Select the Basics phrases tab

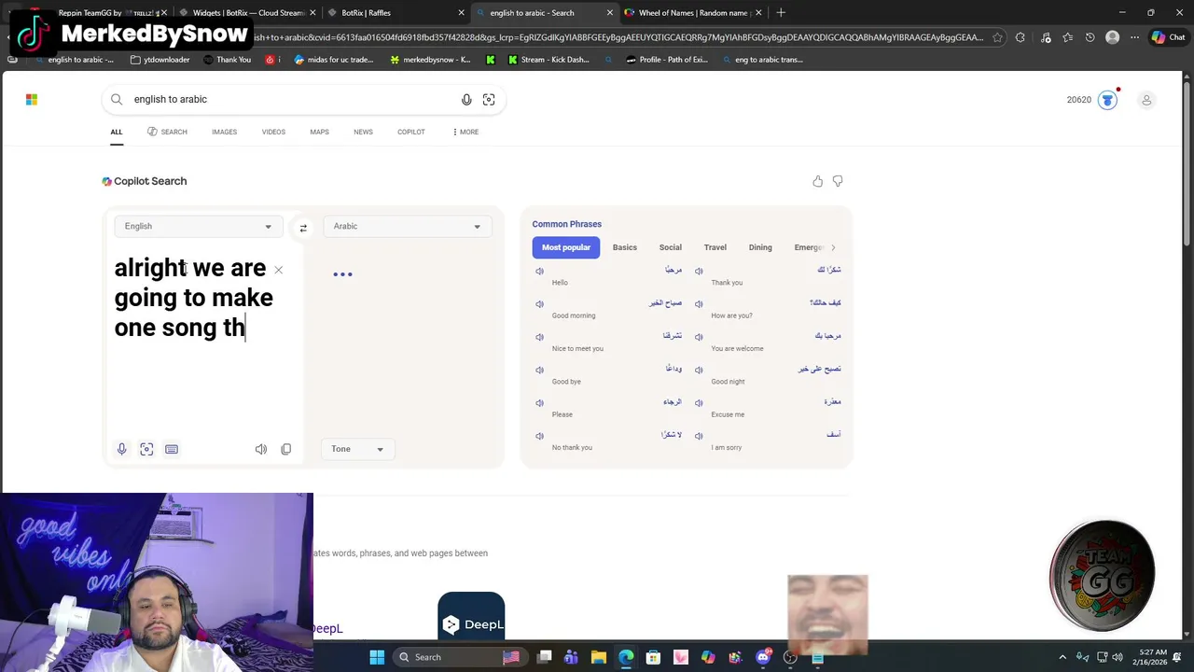click(x=625, y=247)
